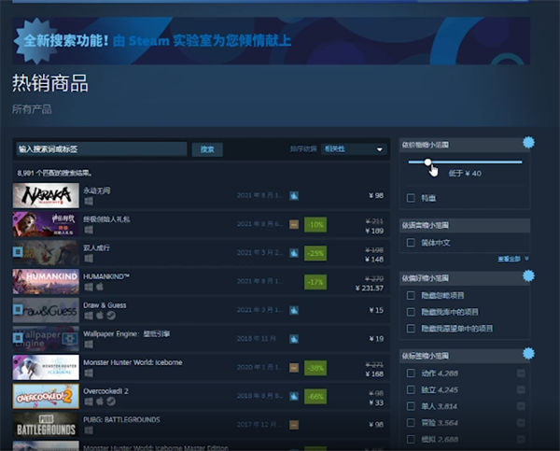
Task: Click the price range slider handle
Action: (x=427, y=162)
